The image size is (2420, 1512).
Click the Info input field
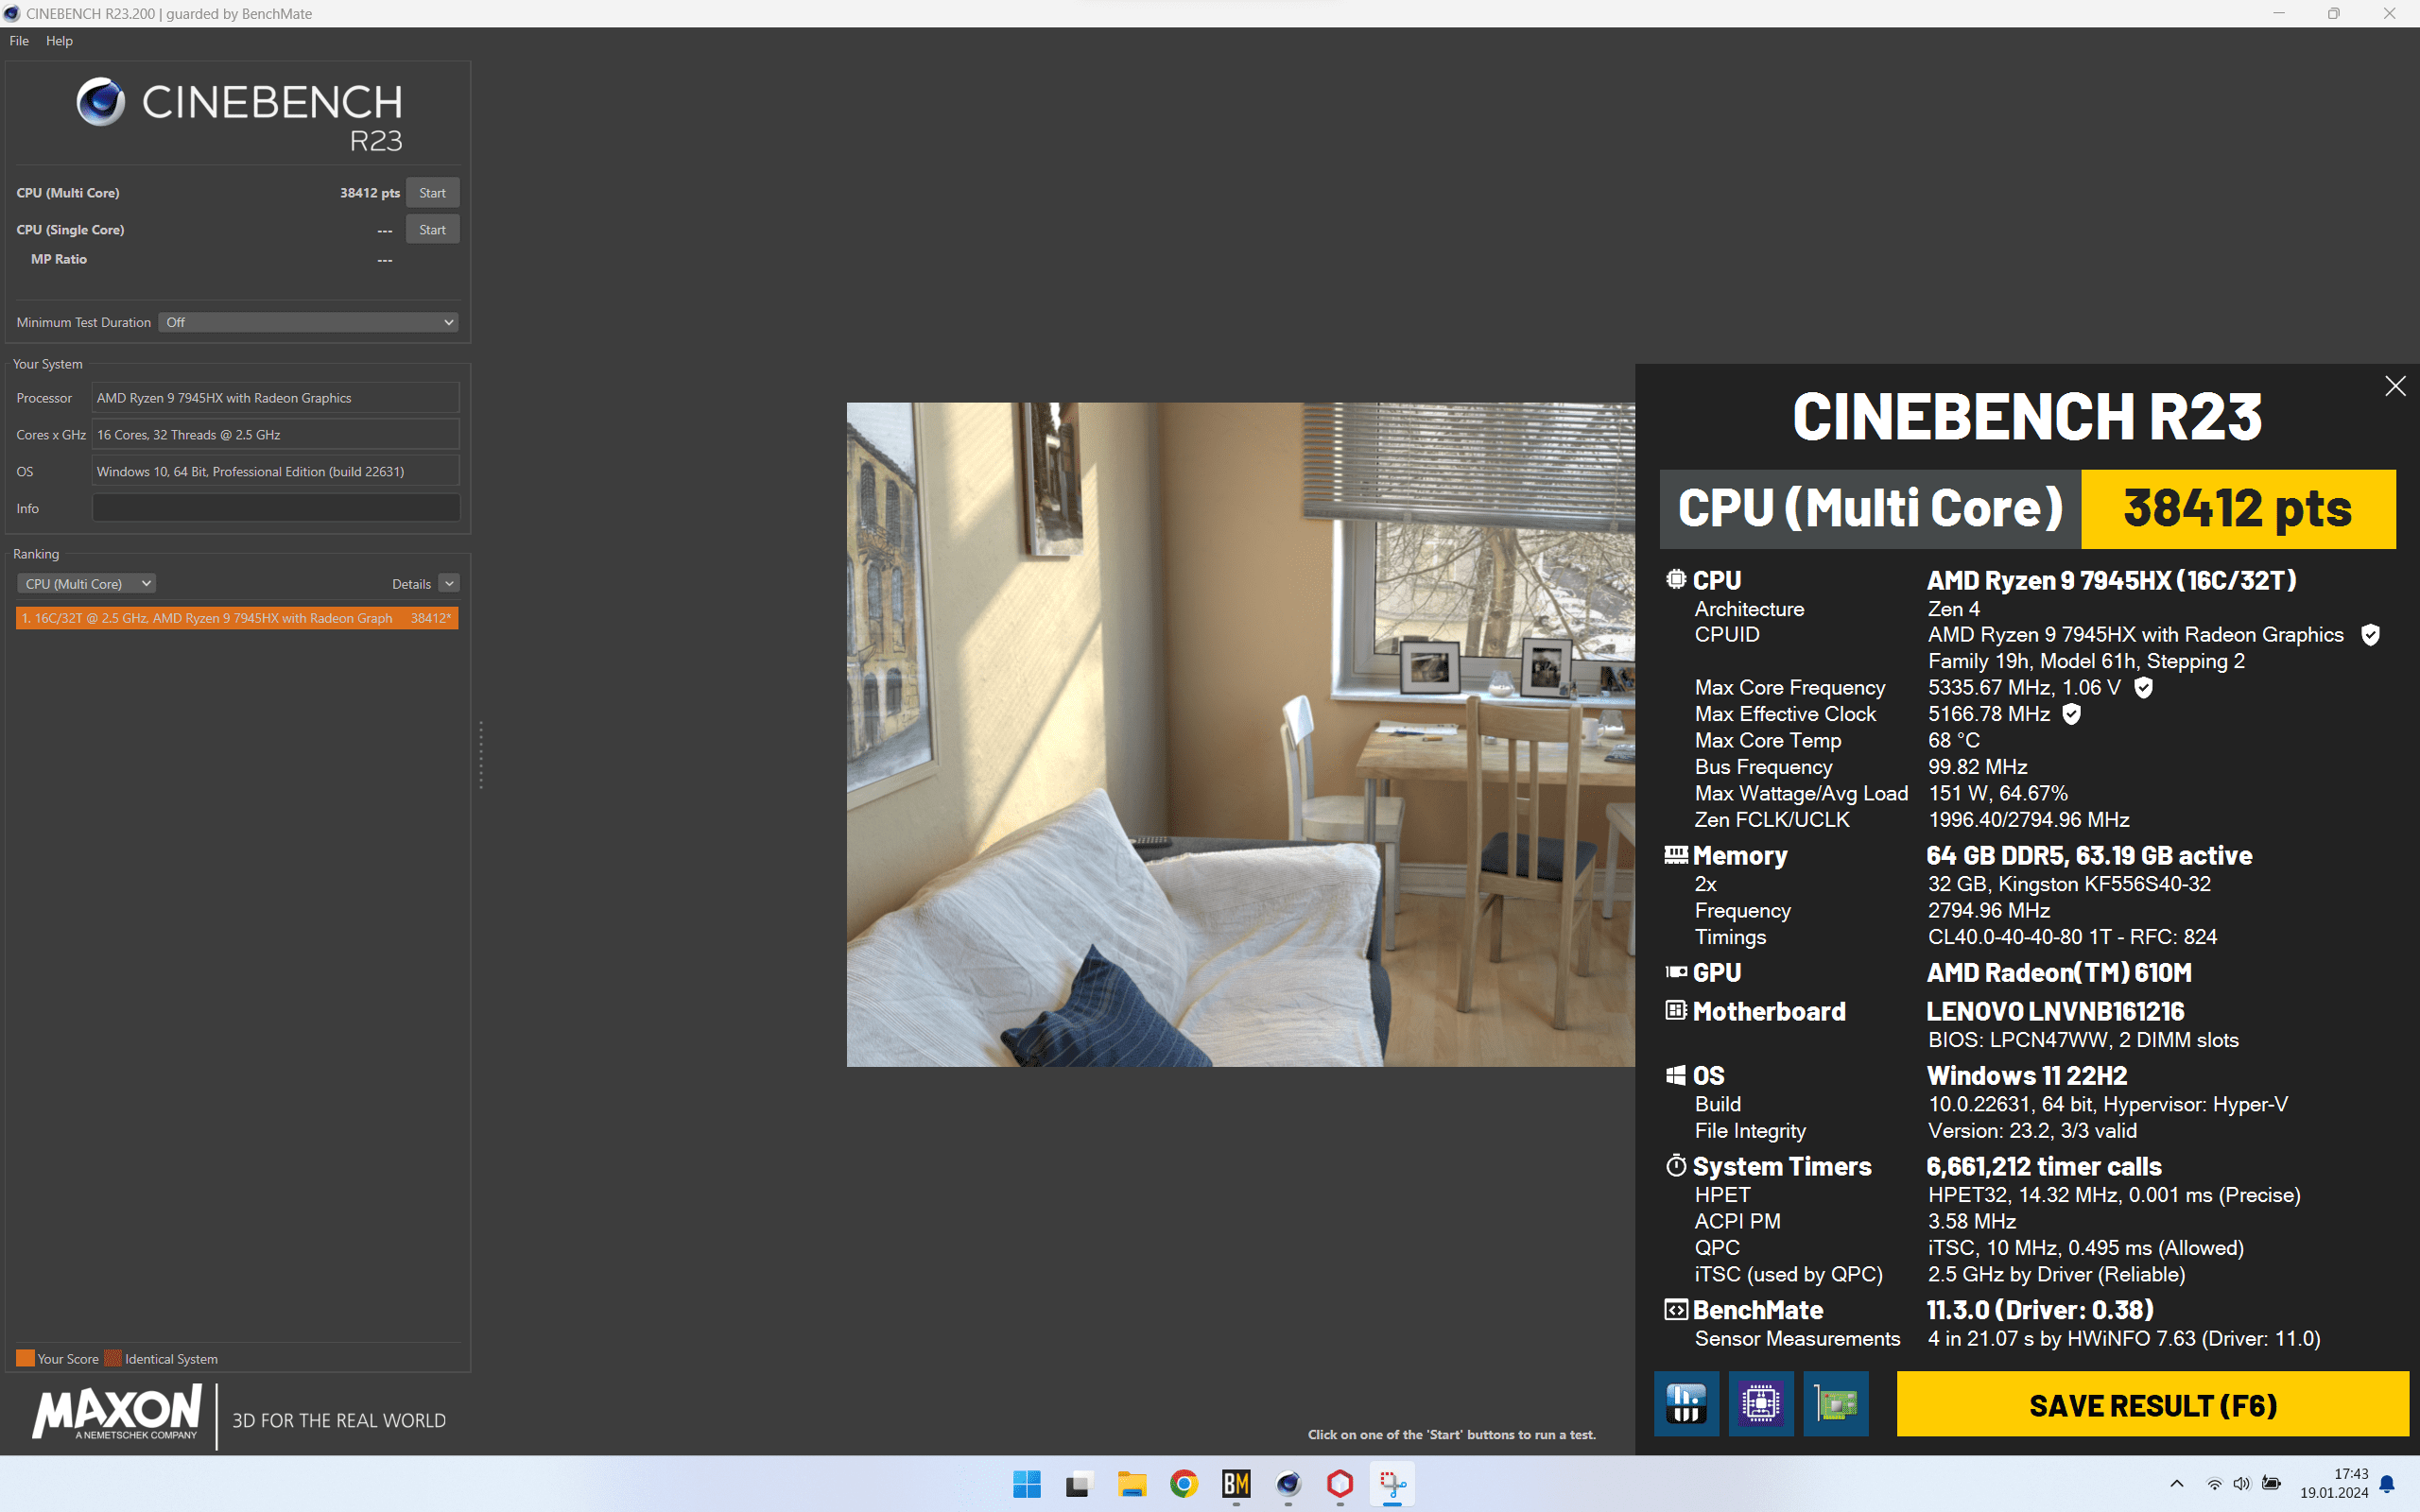tap(276, 508)
